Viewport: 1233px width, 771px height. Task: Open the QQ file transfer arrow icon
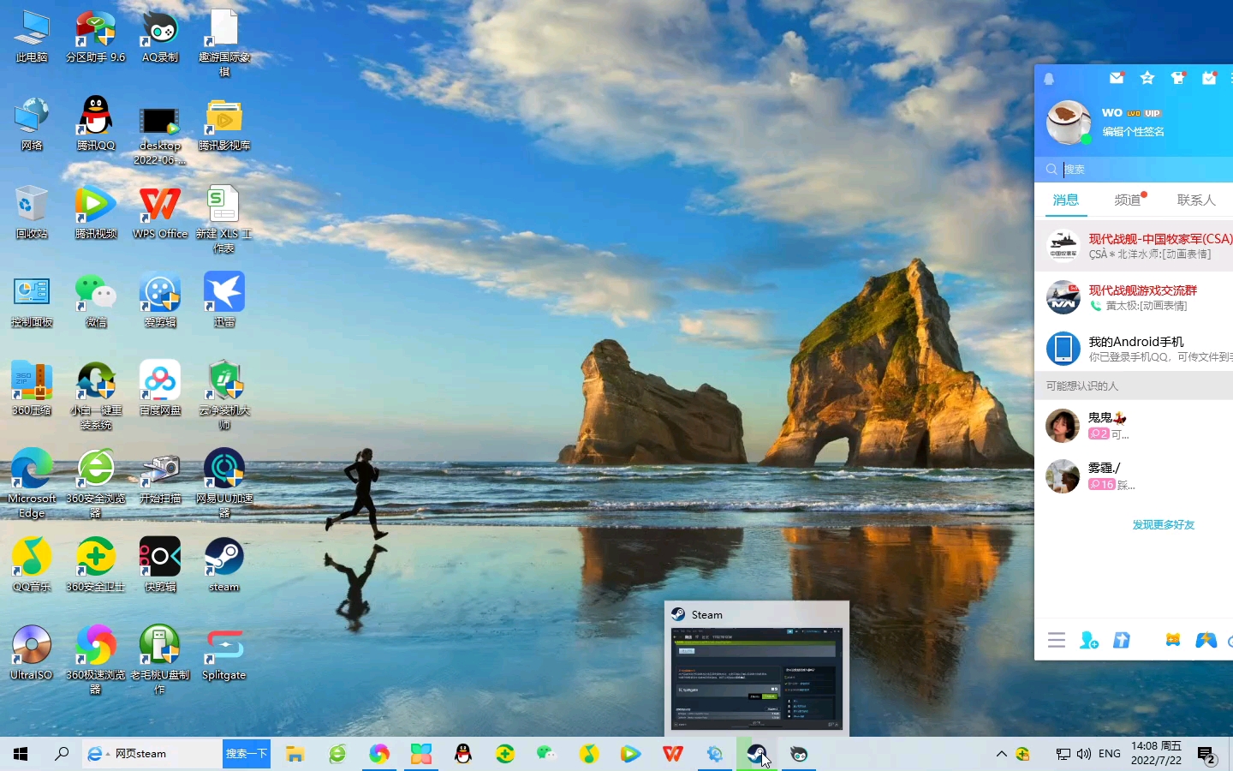(1122, 640)
